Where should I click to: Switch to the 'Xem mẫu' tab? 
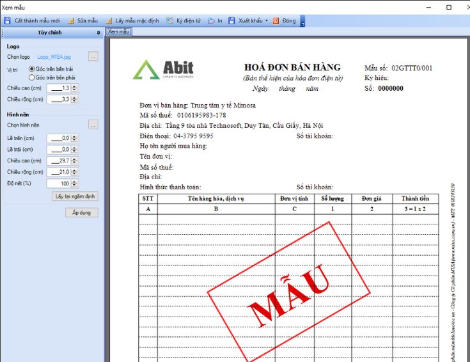pos(119,31)
